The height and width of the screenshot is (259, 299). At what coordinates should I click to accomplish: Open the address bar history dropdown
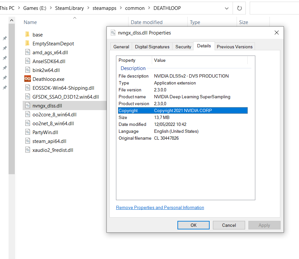click(226, 9)
